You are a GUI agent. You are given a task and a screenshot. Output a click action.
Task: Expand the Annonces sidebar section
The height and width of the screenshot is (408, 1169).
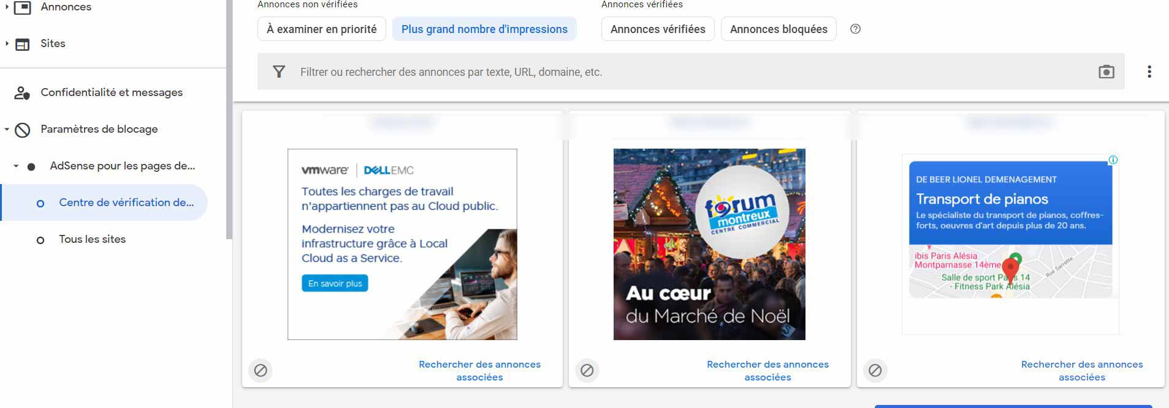[7, 7]
